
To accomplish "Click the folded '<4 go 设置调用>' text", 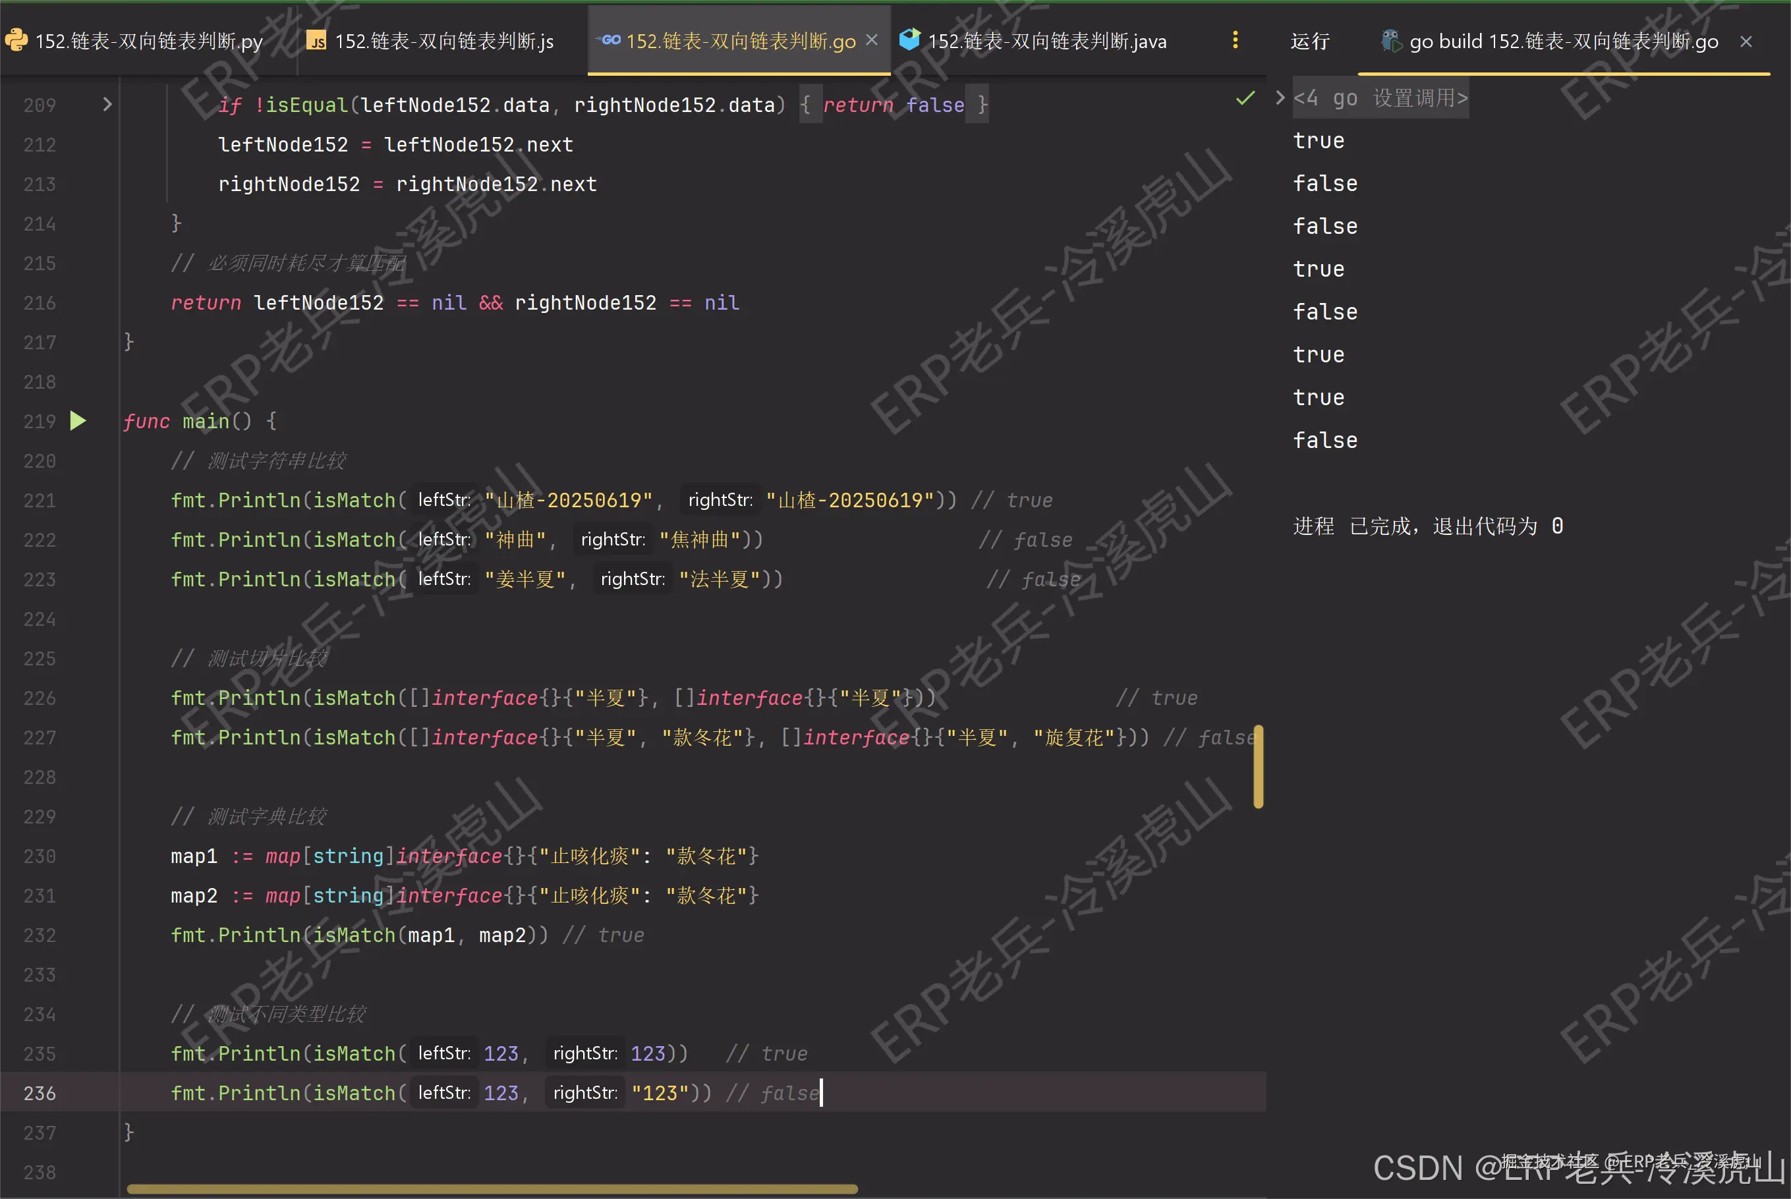I will pos(1380,98).
